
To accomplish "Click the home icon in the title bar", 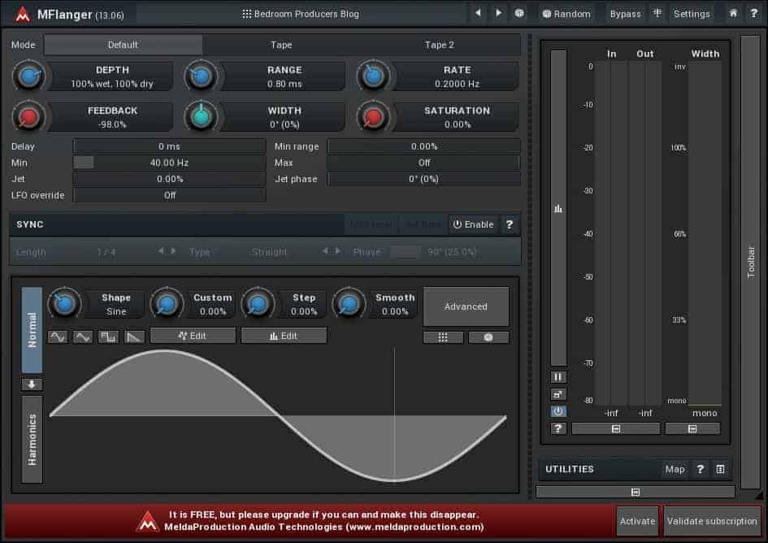I will (x=733, y=14).
